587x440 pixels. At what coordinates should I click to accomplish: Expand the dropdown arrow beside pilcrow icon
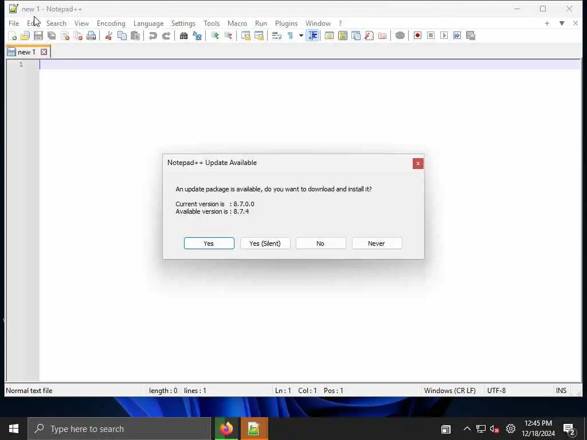(x=300, y=36)
